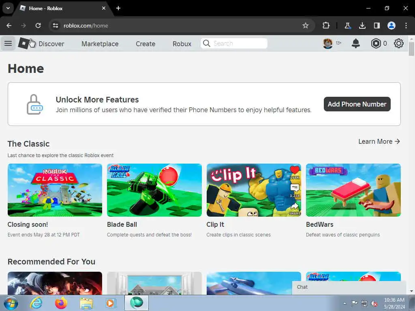Image resolution: width=415 pixels, height=311 pixels.
Task: Expand the Chat panel
Action: pos(349,288)
